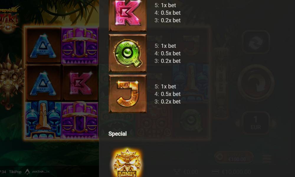Click the top-left blue A reel symbol

(x=43, y=46)
